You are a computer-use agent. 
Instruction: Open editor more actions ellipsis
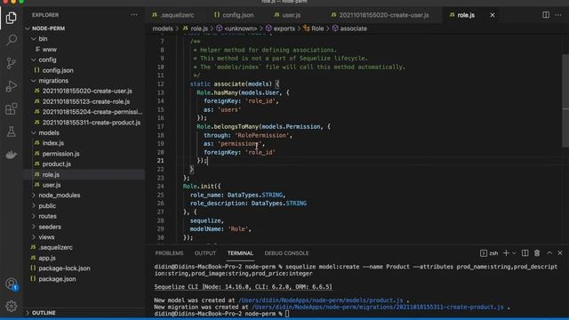coord(558,15)
